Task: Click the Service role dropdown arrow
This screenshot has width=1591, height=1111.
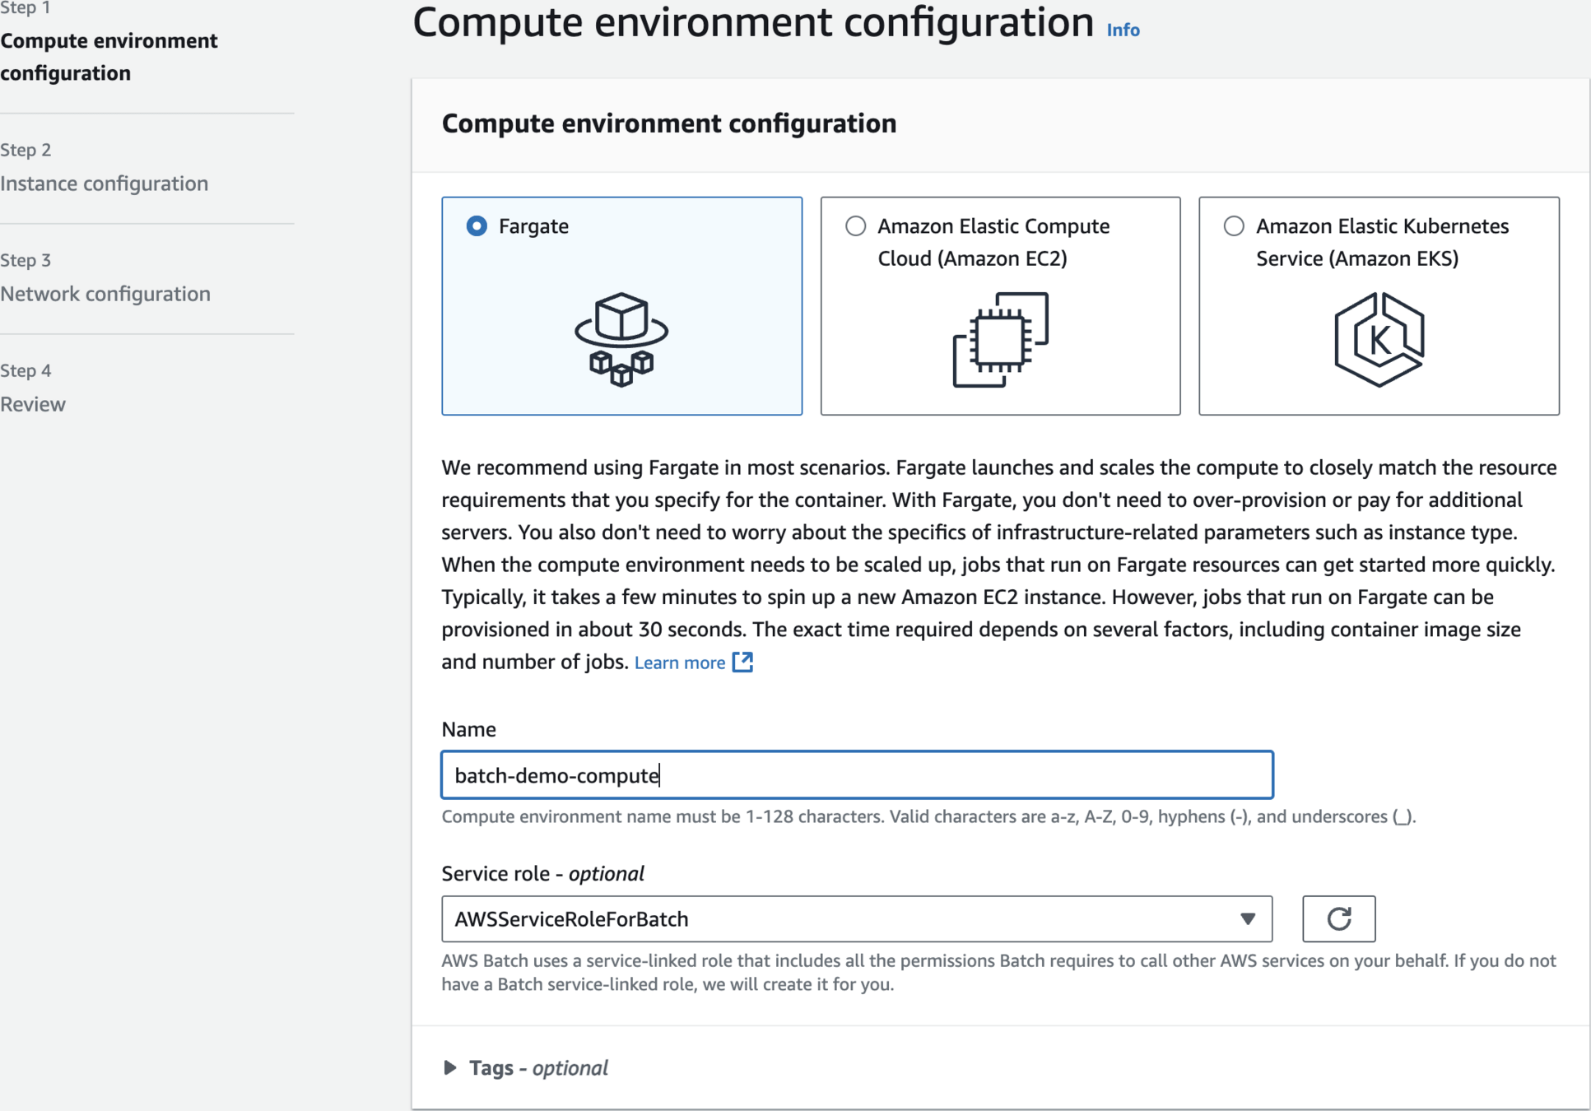Action: [x=1248, y=918]
